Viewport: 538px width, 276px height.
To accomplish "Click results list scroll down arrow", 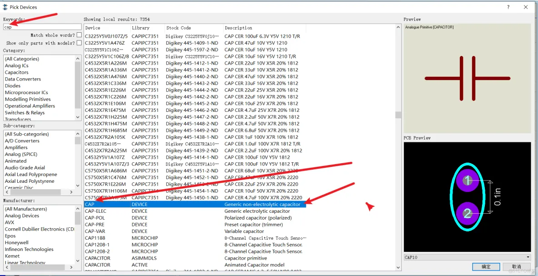I will (398, 267).
